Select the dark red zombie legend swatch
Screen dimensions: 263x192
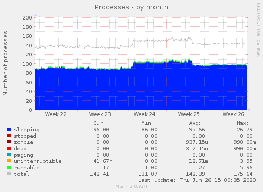point(9,142)
